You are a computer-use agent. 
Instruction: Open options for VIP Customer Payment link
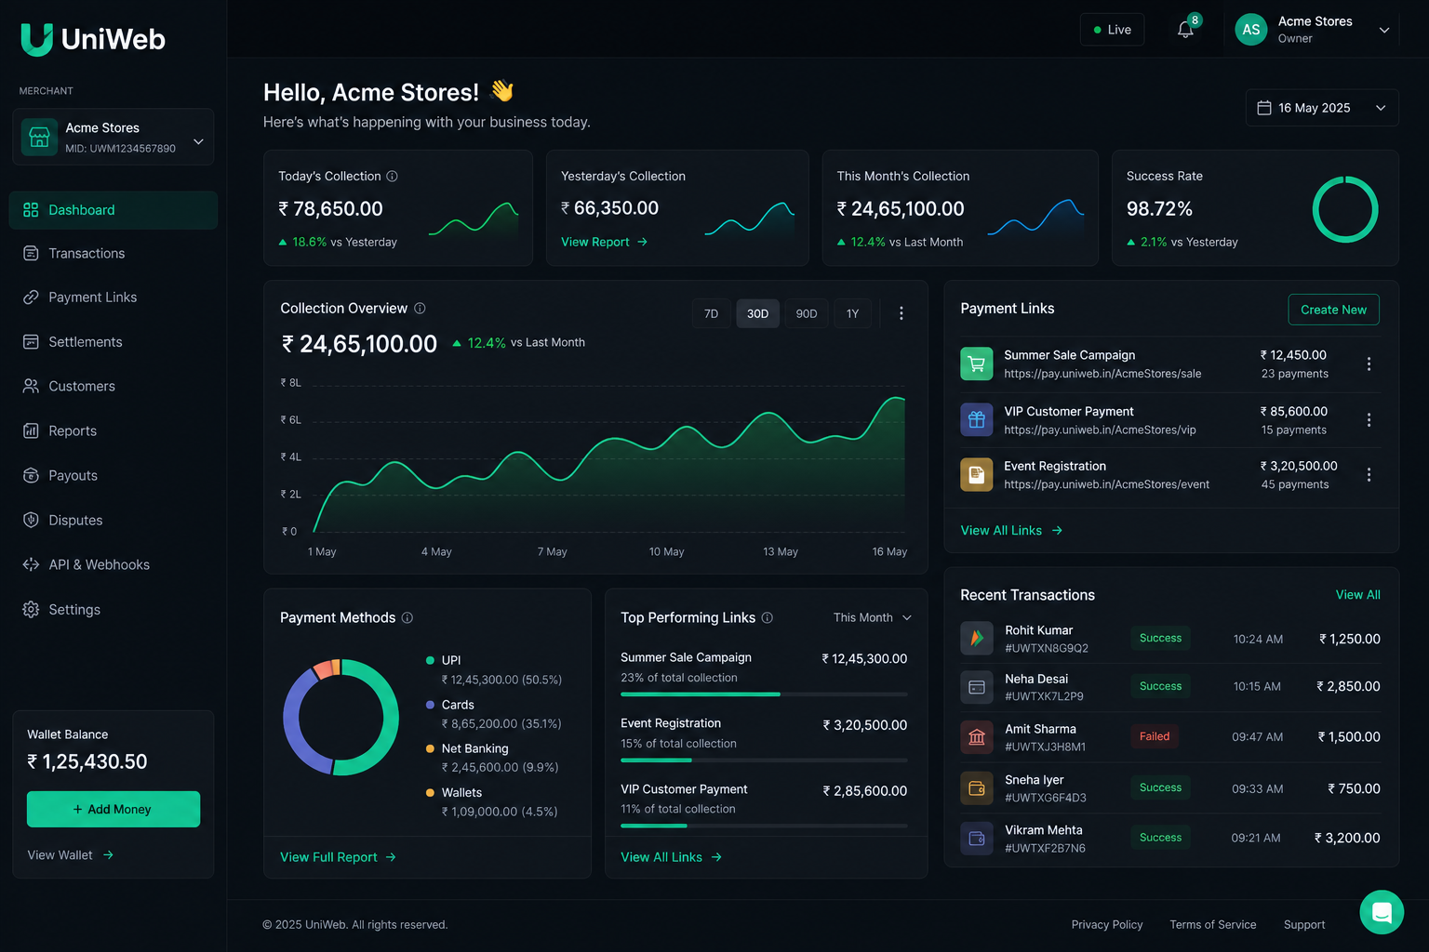click(x=1369, y=420)
